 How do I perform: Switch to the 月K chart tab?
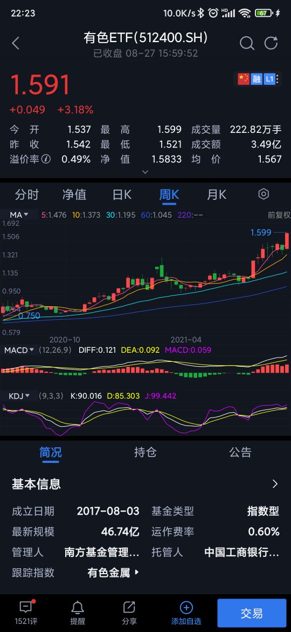point(216,195)
